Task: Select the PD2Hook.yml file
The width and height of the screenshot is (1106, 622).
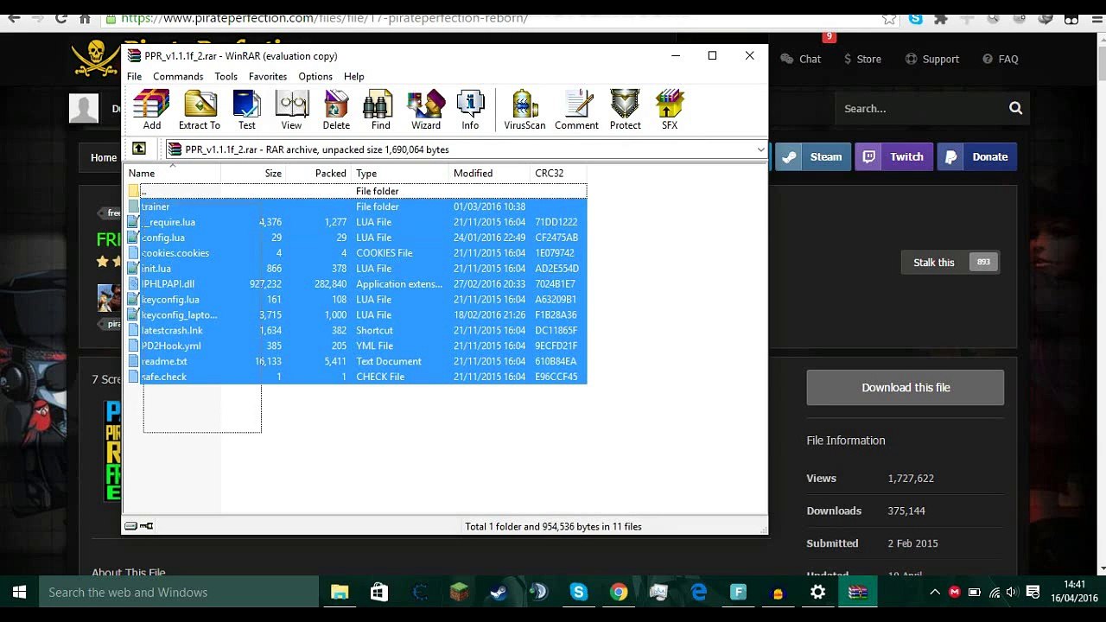Action: [x=356, y=346]
